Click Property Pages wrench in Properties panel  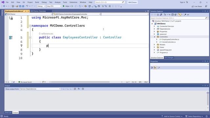pos(159,68)
